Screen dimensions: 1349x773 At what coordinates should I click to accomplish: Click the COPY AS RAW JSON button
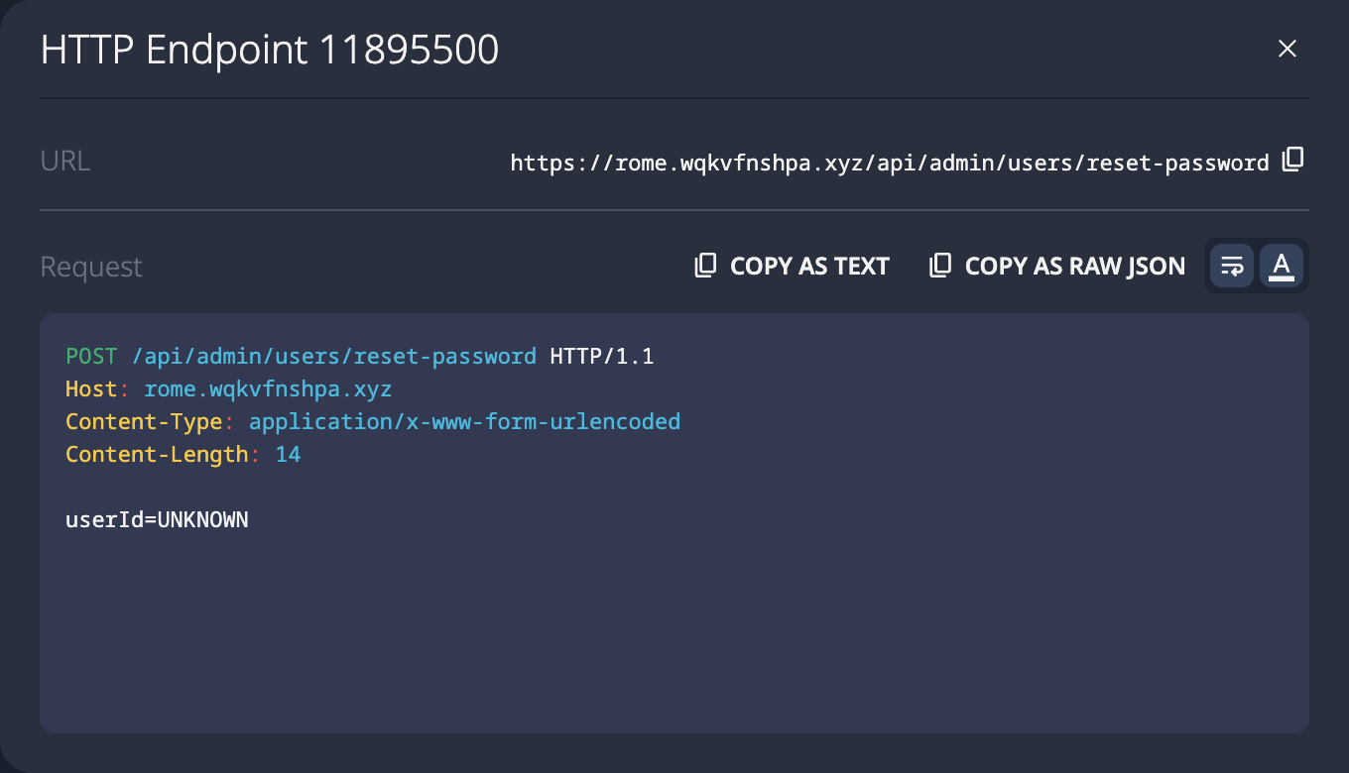tap(1075, 265)
